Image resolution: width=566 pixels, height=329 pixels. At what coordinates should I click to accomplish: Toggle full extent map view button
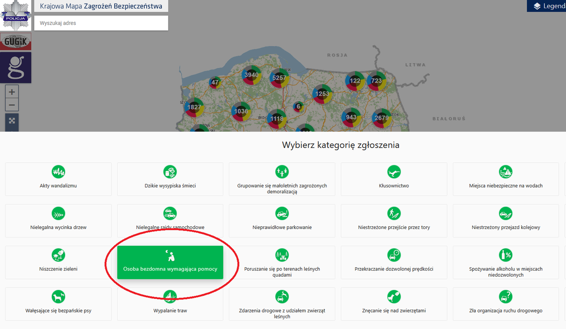[12, 121]
